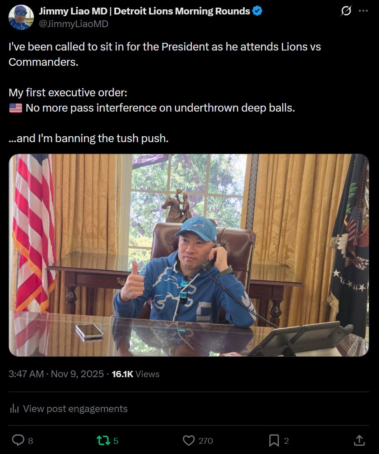
Task: Open the reply icon on the post
Action: 17,440
